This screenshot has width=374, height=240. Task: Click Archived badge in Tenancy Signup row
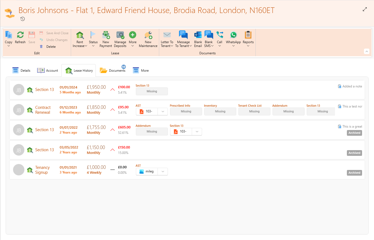pyautogui.click(x=354, y=173)
